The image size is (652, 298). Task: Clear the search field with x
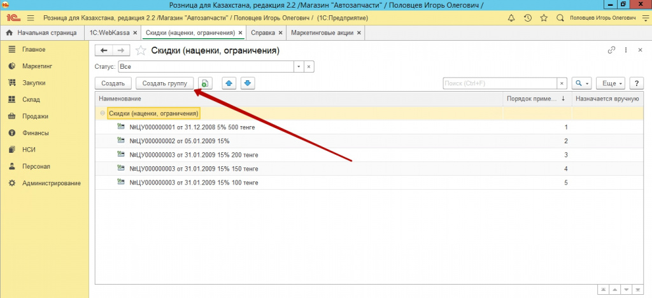tap(562, 83)
